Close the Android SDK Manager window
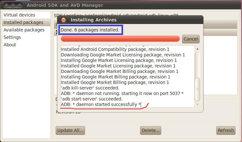242x142 pixels. 6,5
